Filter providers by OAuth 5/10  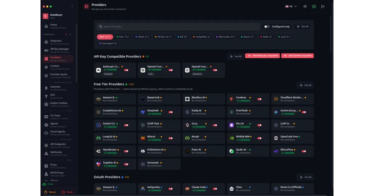pos(142,37)
